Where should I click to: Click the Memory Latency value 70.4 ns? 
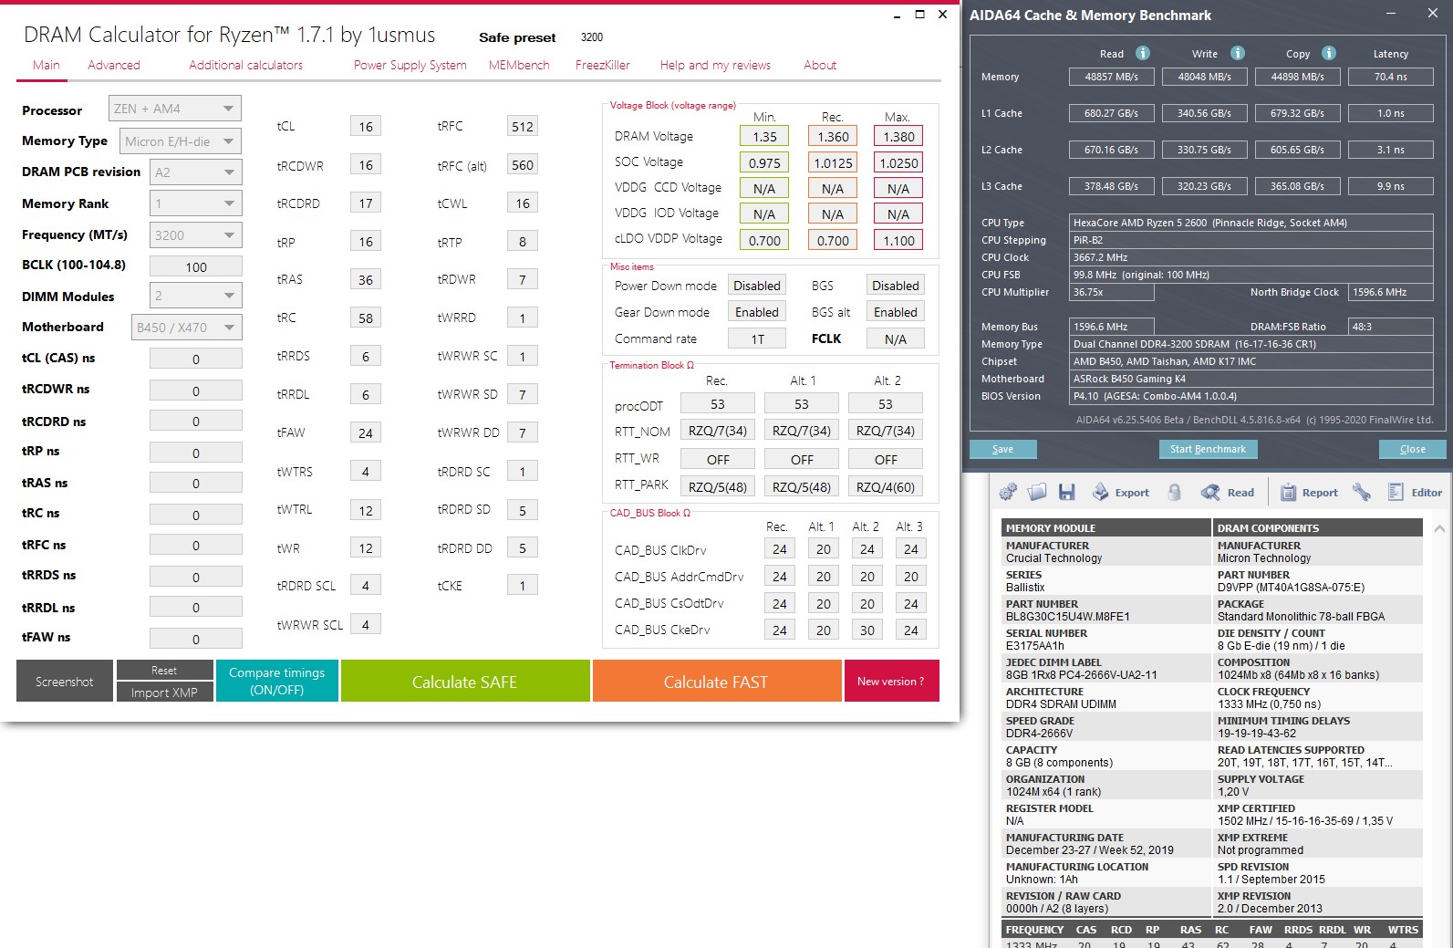click(x=1391, y=77)
